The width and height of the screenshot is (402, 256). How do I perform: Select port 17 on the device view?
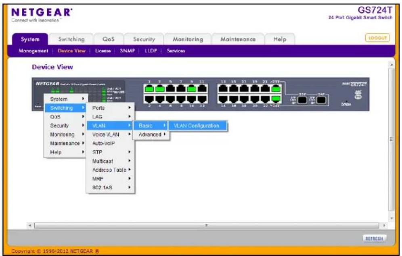click(x=244, y=89)
